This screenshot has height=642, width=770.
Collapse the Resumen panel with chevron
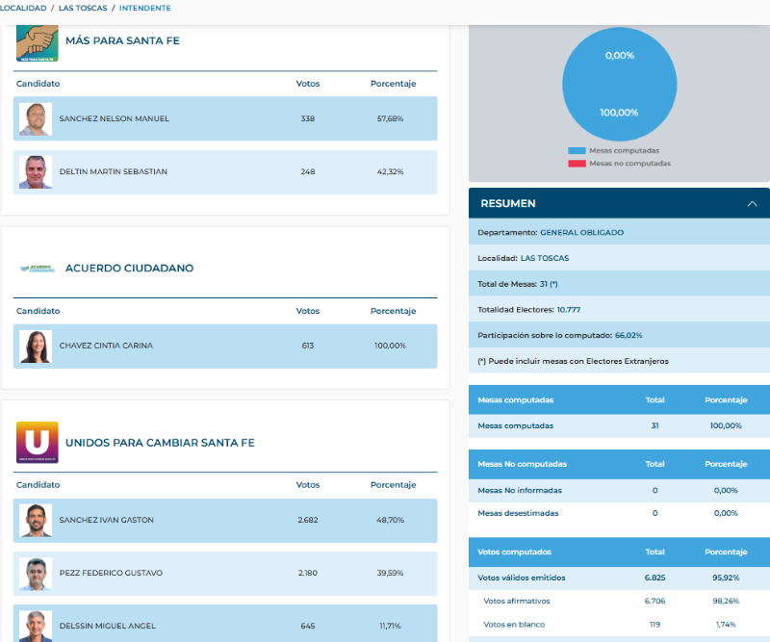(752, 204)
